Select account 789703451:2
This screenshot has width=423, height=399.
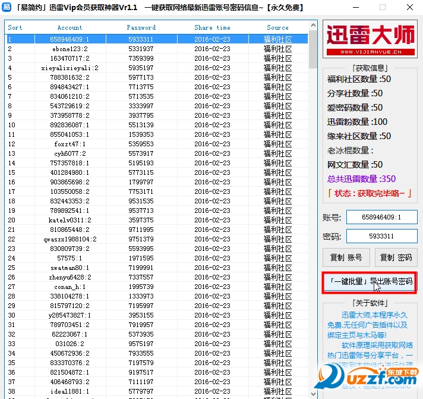70,325
